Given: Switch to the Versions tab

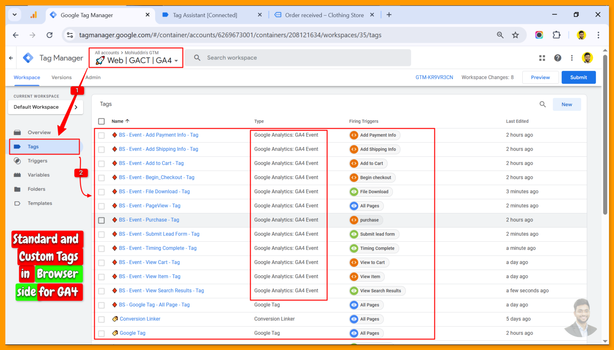Looking at the screenshot, I should coord(61,77).
